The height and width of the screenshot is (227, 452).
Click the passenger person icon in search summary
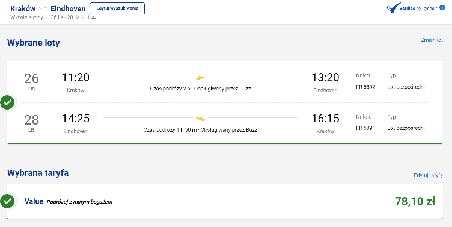93,17
